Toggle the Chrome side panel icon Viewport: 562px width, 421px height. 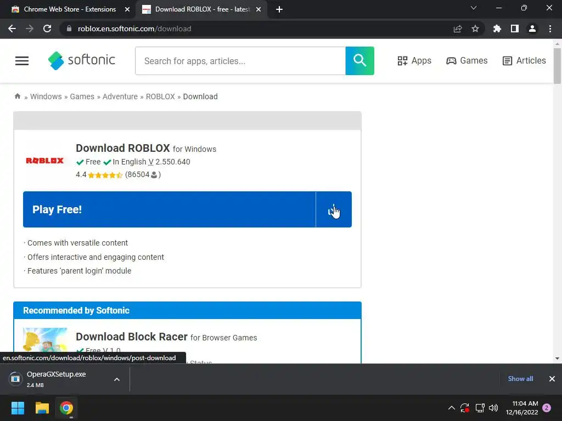[x=515, y=29]
